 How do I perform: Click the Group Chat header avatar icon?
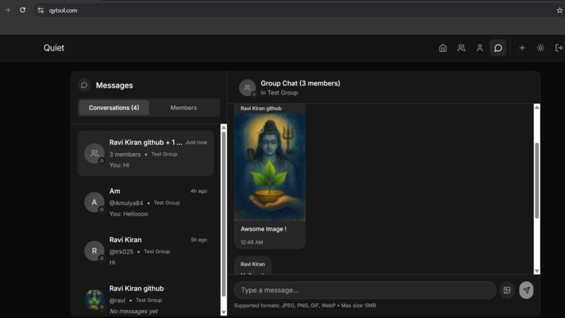pyautogui.click(x=247, y=88)
